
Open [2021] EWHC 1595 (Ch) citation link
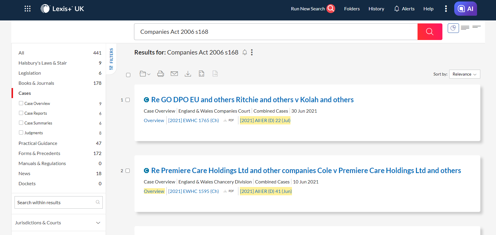(x=193, y=191)
